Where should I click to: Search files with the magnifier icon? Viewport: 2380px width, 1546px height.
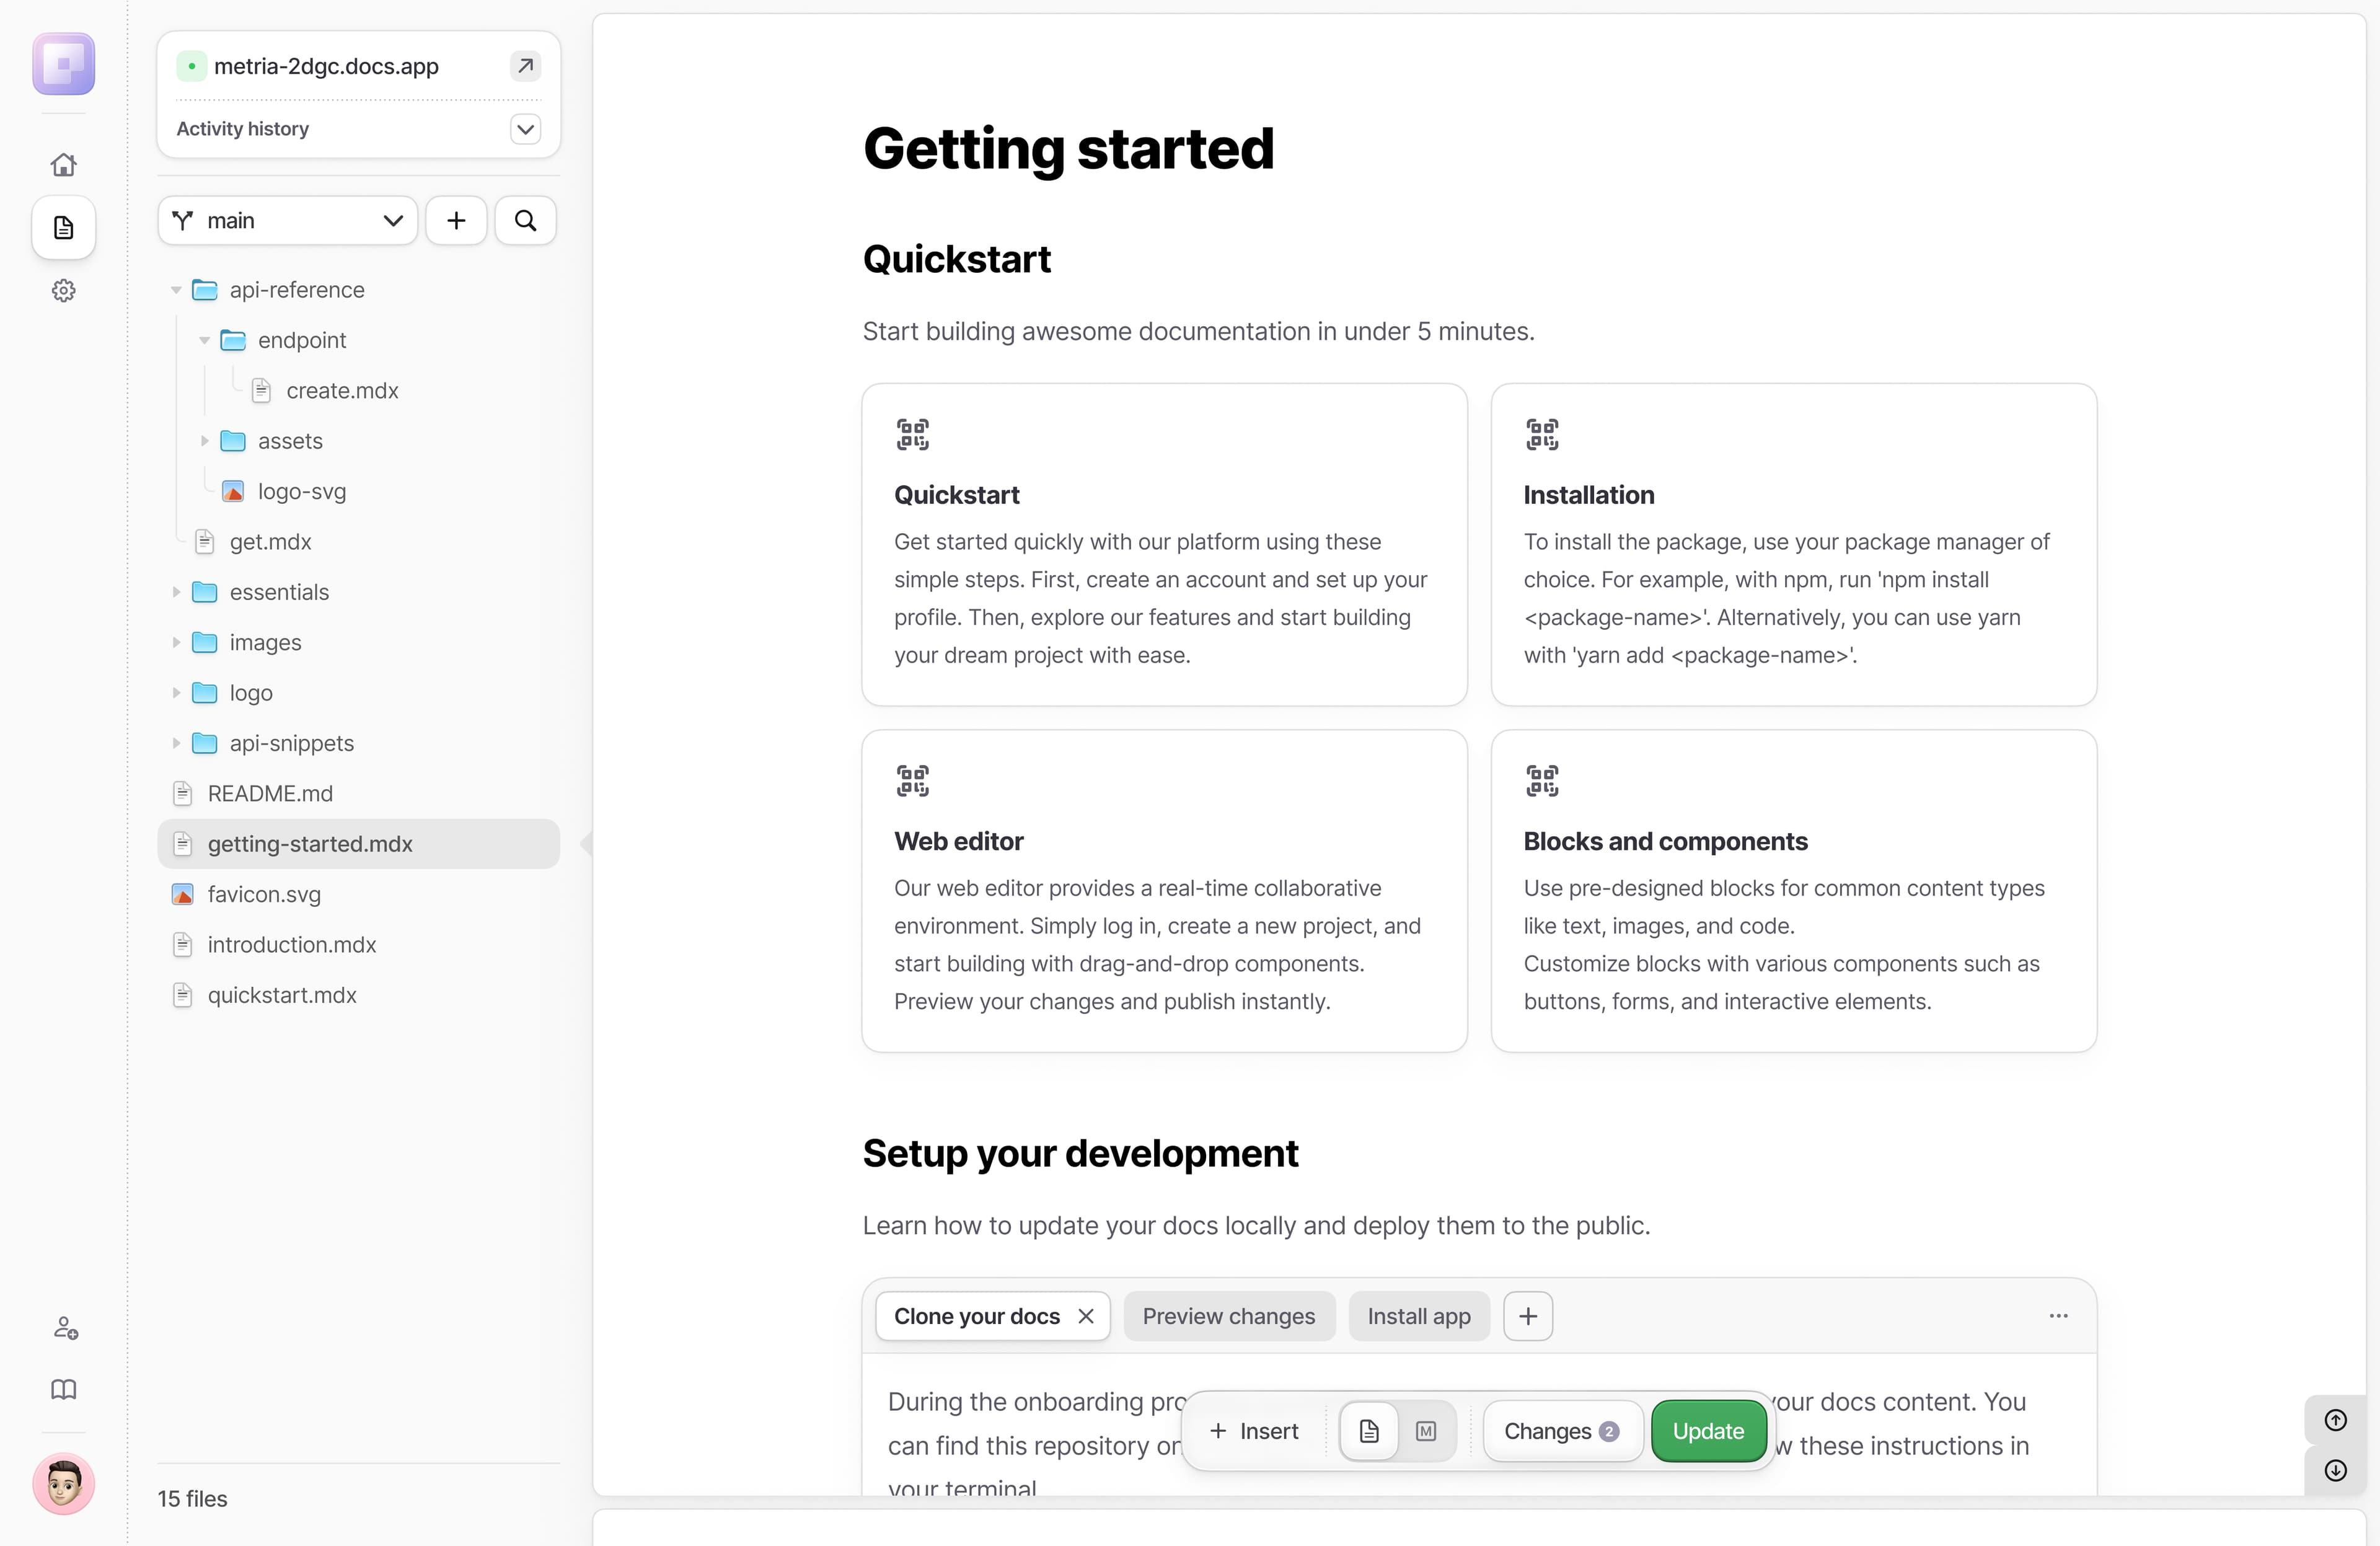tap(524, 220)
